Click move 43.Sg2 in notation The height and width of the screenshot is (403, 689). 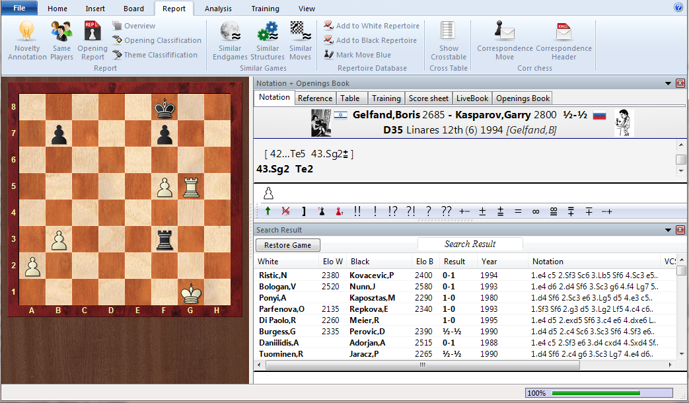pos(273,169)
